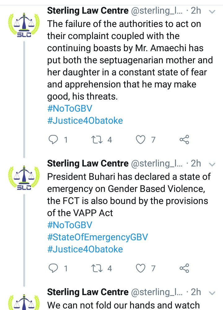Open Sterling Law Centre name on bottom tweet
This screenshot has height=310, width=223.
click(88, 292)
